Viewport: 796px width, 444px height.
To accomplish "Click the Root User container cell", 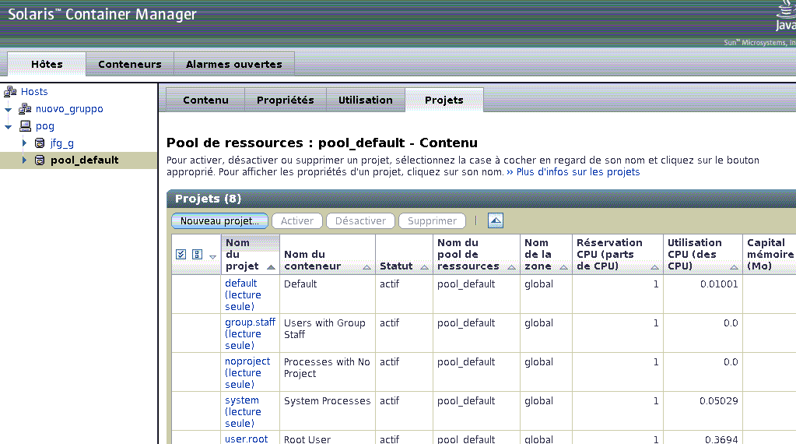I will (x=328, y=438).
